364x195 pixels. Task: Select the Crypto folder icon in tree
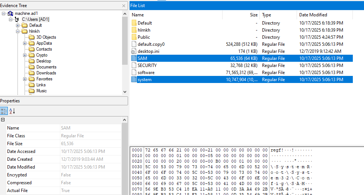(32, 55)
